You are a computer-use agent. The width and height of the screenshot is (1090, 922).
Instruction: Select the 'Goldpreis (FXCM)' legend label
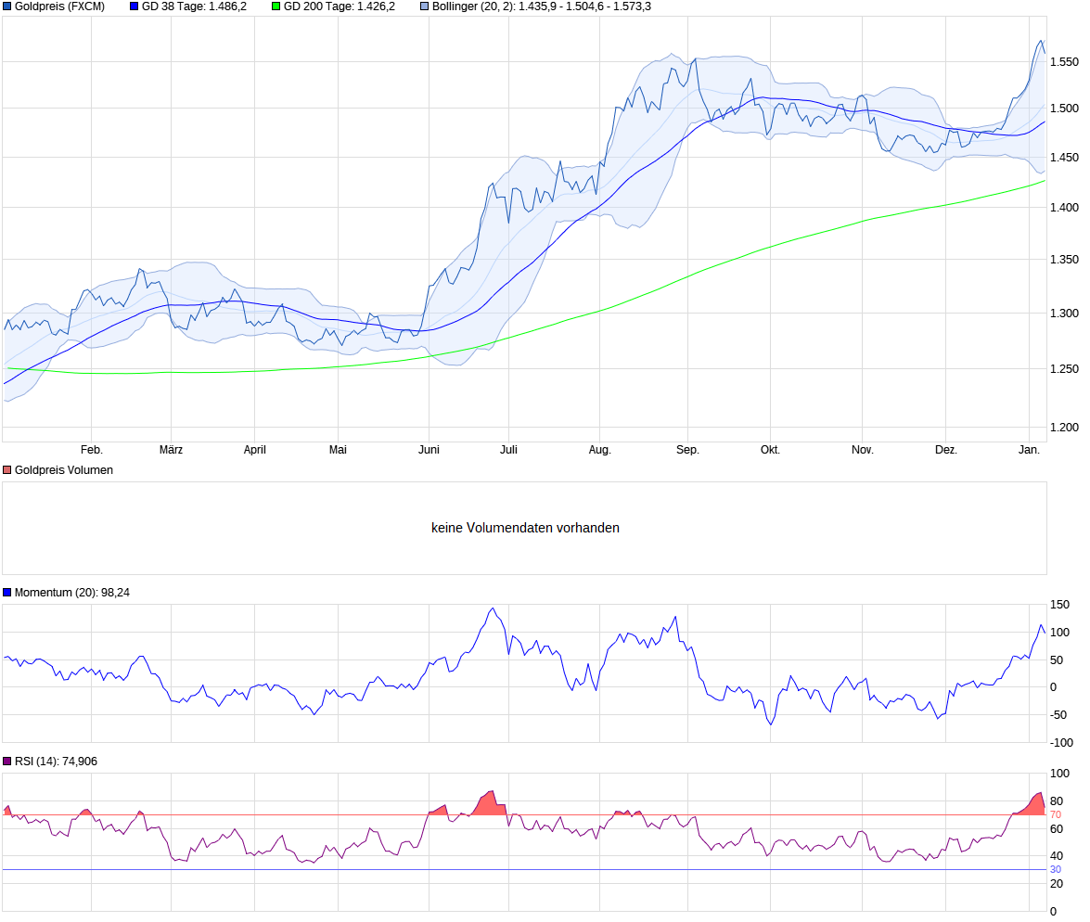pyautogui.click(x=59, y=6)
